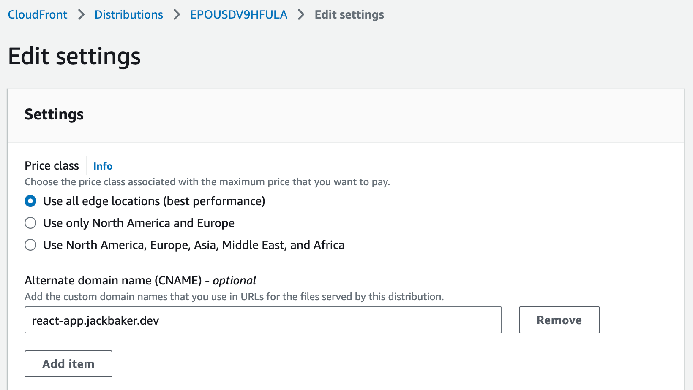
Task: Click the custom domain names helper text
Action: pyautogui.click(x=234, y=297)
